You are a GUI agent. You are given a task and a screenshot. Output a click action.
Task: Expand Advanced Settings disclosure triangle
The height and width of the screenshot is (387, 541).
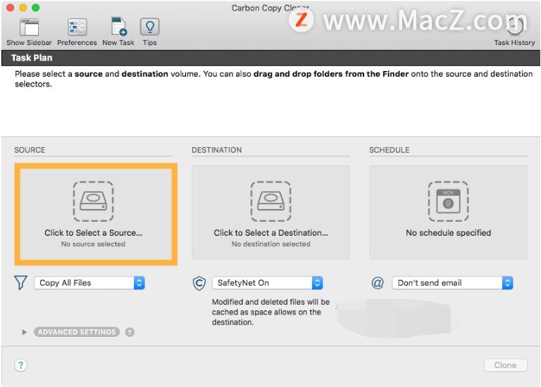point(24,332)
